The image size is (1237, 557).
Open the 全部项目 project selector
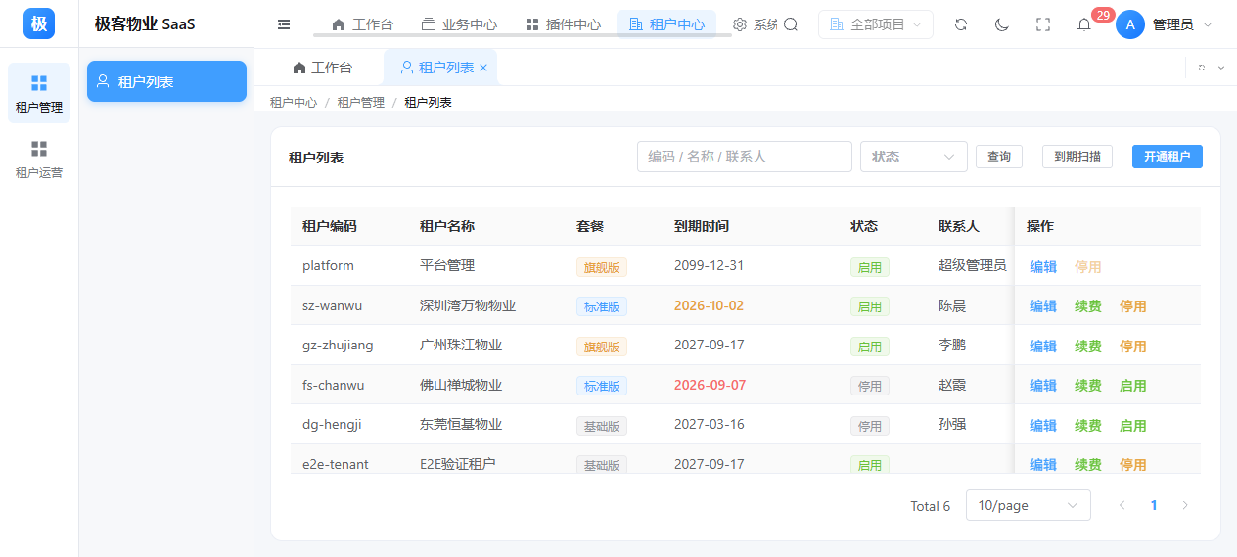point(876,24)
